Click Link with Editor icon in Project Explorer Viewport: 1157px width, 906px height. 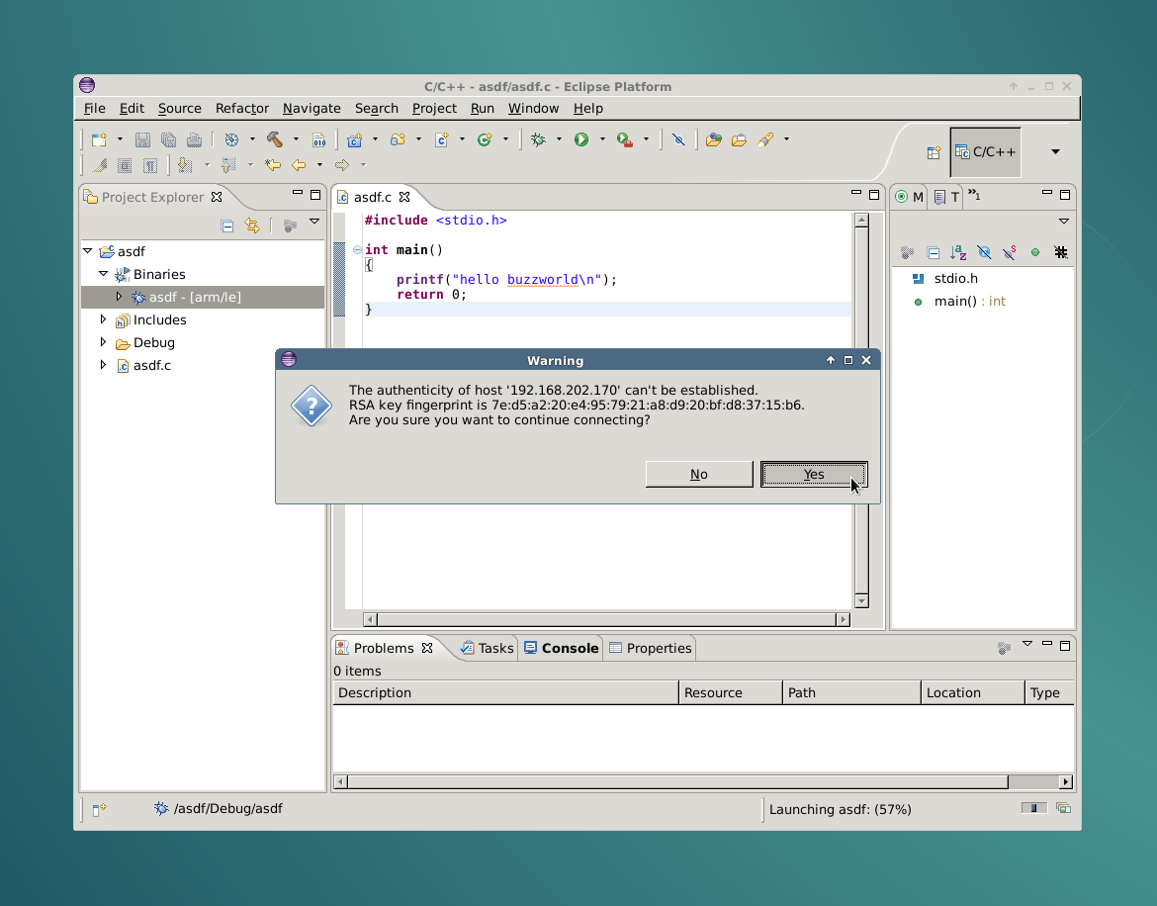point(252,226)
